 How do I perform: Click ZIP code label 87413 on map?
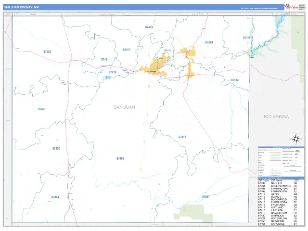(x=182, y=137)
